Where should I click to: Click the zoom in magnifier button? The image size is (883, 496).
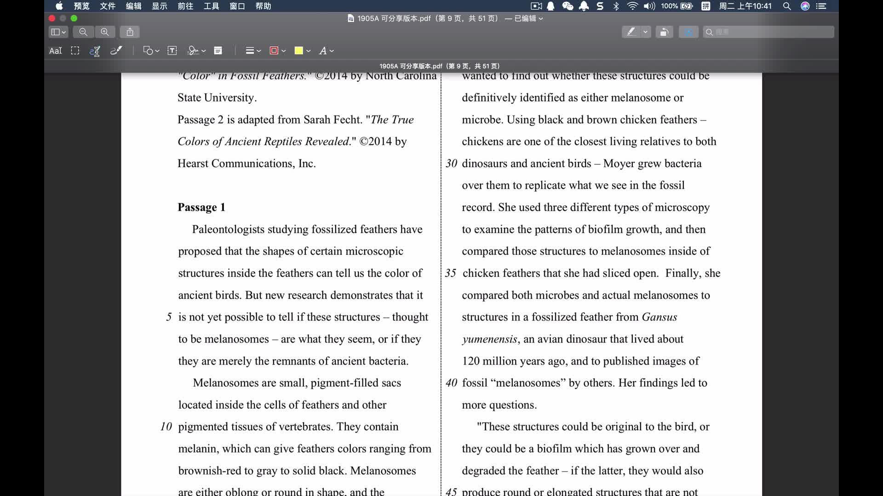[x=105, y=32]
